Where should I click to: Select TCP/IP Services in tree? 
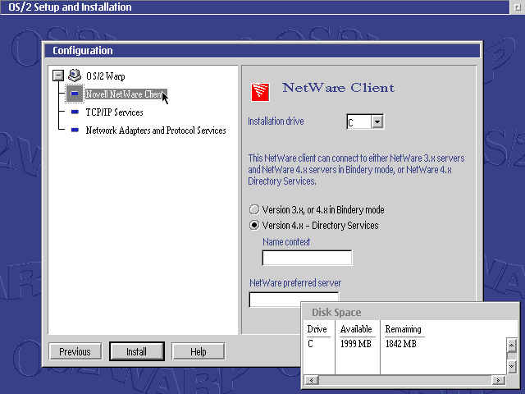[114, 112]
